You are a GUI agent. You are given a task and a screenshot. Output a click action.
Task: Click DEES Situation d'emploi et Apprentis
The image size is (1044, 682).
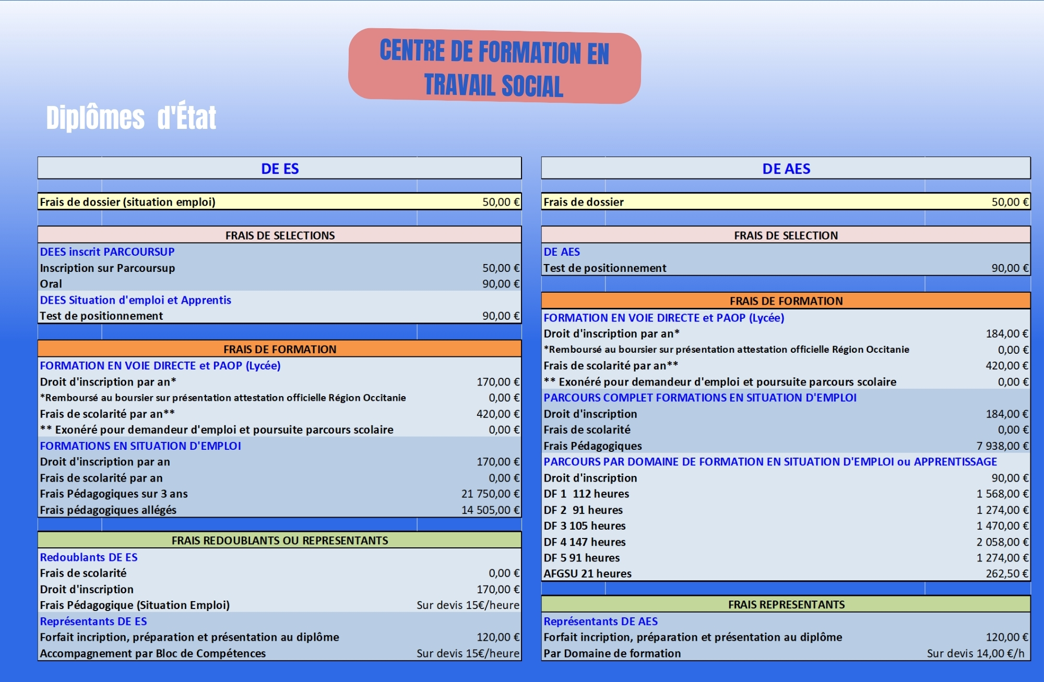point(135,300)
